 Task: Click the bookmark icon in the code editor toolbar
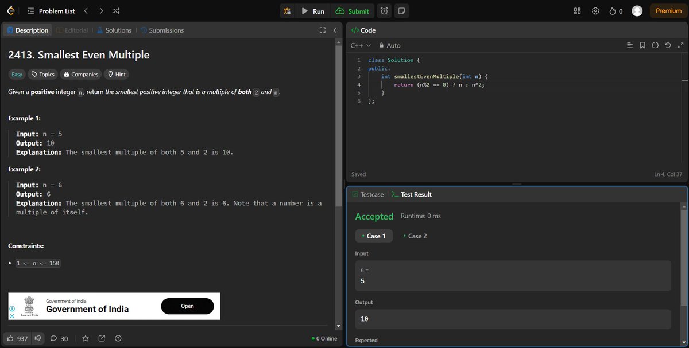(x=642, y=45)
